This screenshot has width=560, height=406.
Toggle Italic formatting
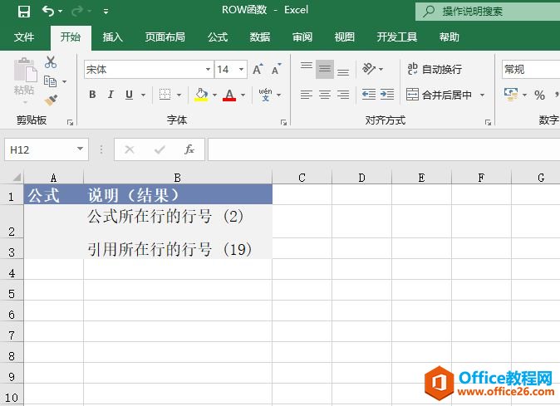click(x=111, y=95)
